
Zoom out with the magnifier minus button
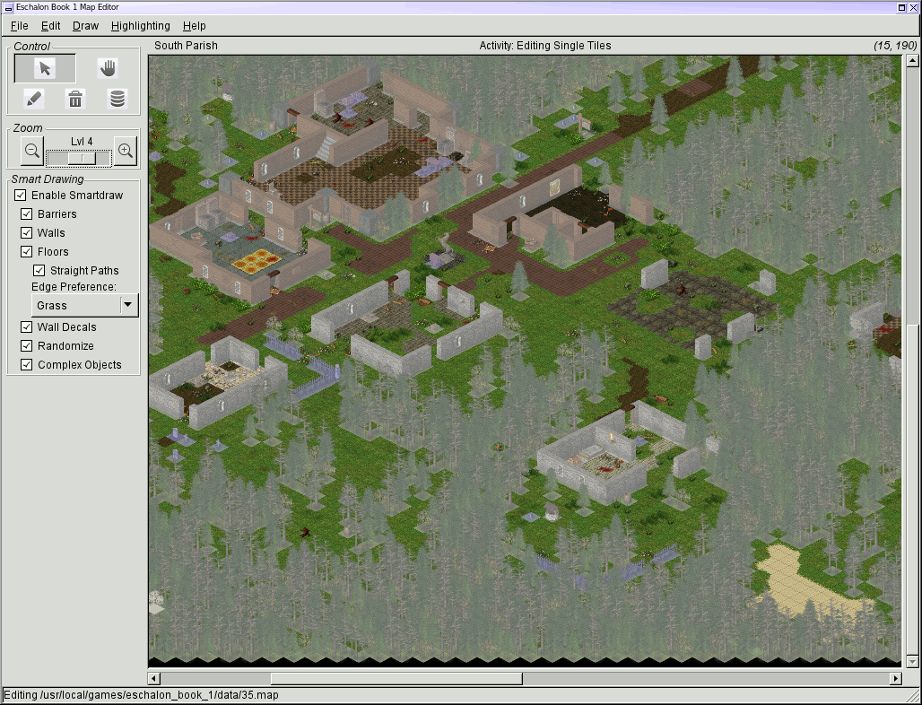click(31, 152)
